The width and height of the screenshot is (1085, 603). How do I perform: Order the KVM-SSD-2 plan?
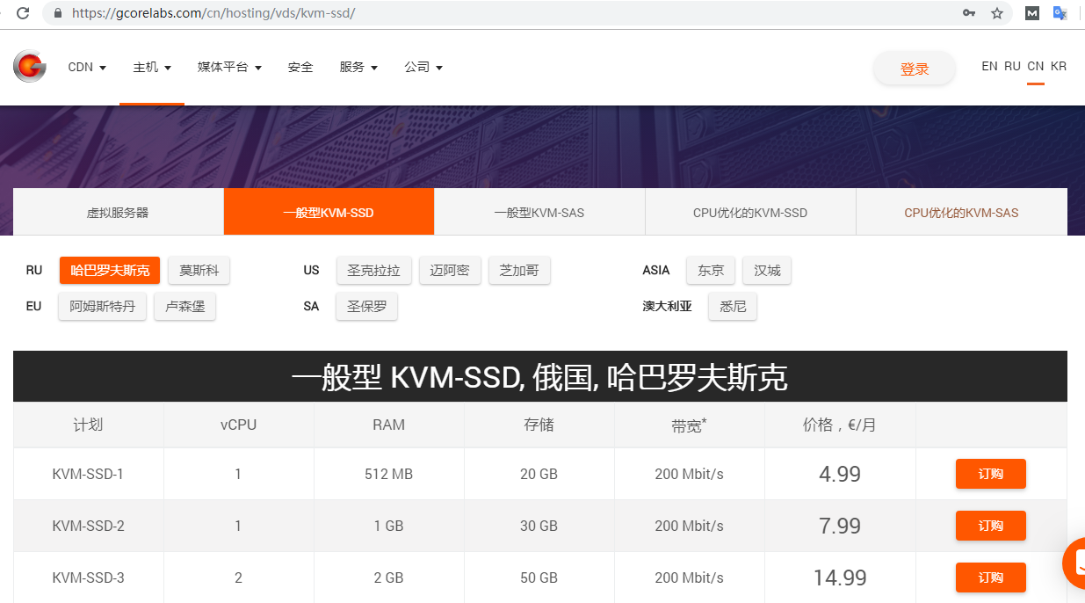(991, 526)
